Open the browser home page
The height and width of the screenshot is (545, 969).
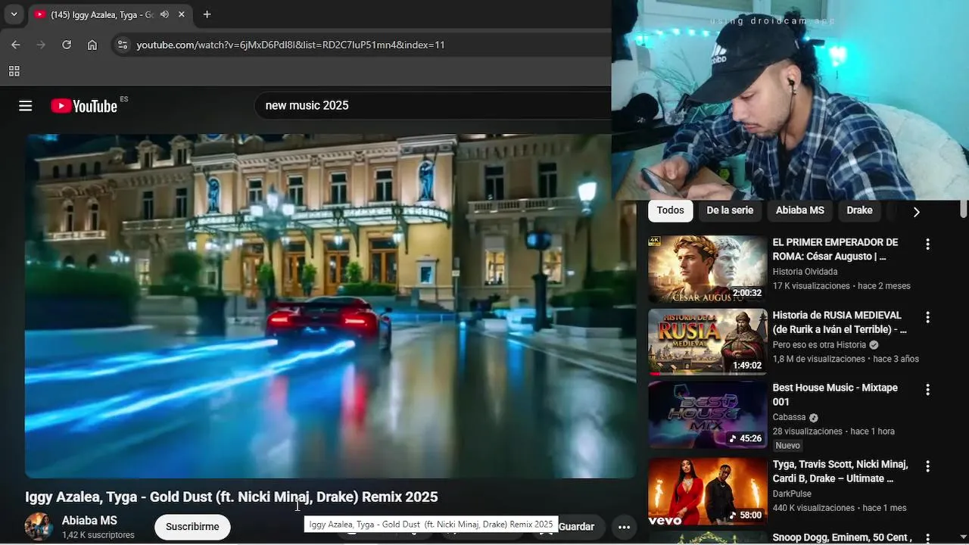92,45
